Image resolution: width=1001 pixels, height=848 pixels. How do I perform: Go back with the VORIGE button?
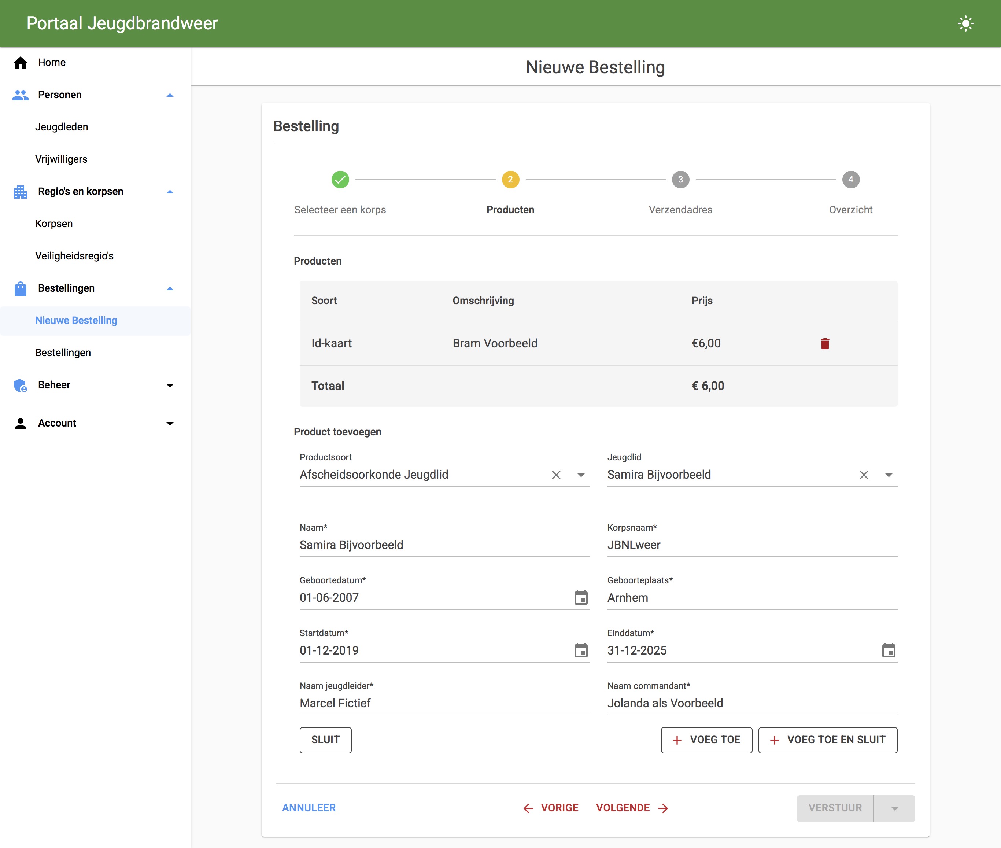click(x=551, y=808)
